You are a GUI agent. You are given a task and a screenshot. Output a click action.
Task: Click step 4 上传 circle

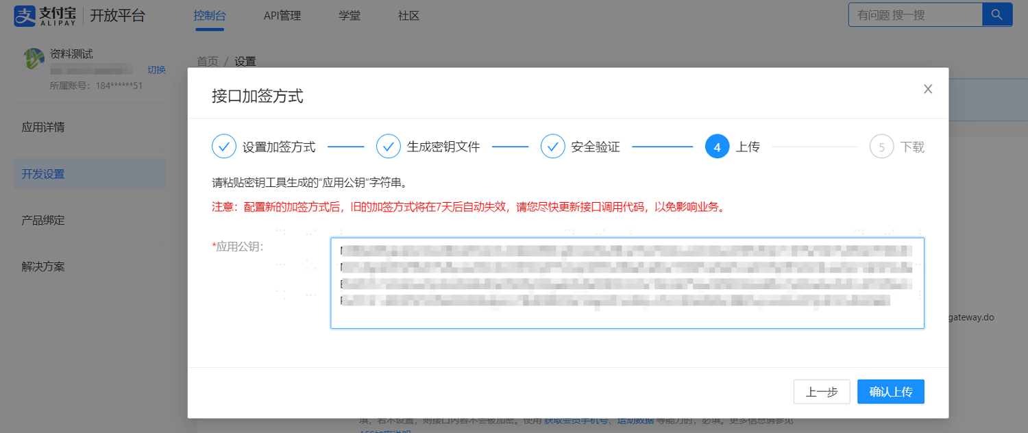click(717, 147)
